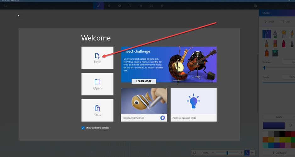Click the Open tile on Welcome screen
Viewport: 295px width, 157px height.
click(x=97, y=84)
